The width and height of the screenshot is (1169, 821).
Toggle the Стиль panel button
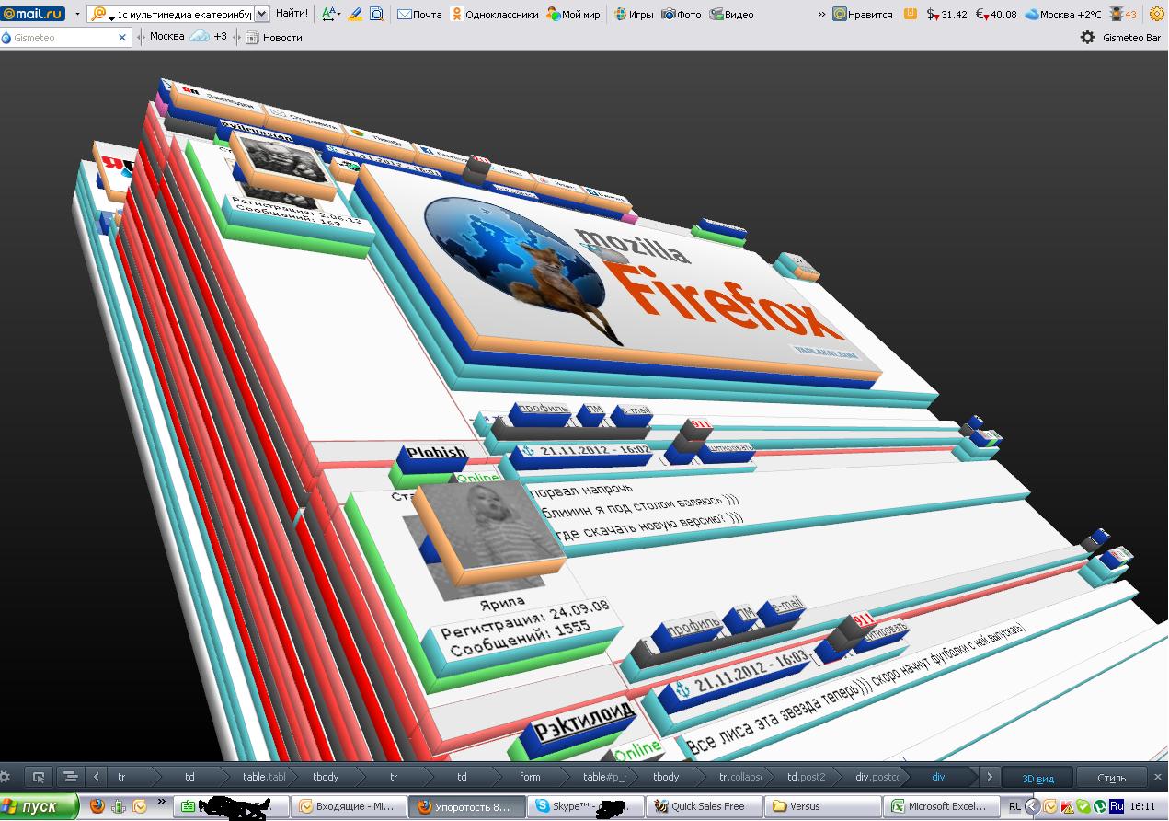[x=1111, y=778]
